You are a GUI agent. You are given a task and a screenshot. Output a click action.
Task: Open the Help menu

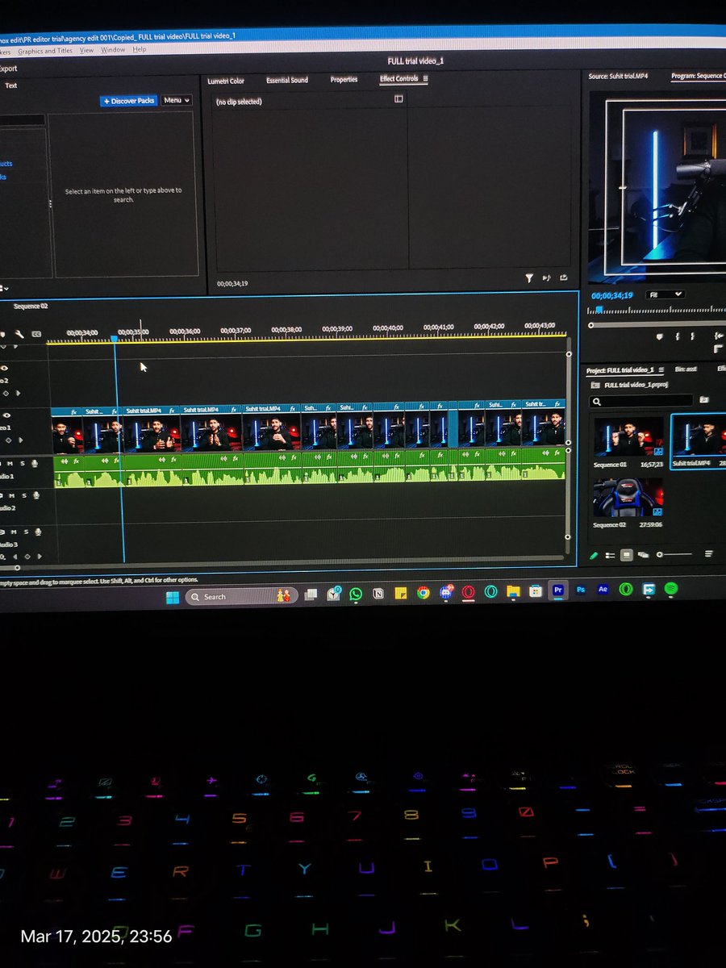(x=140, y=49)
